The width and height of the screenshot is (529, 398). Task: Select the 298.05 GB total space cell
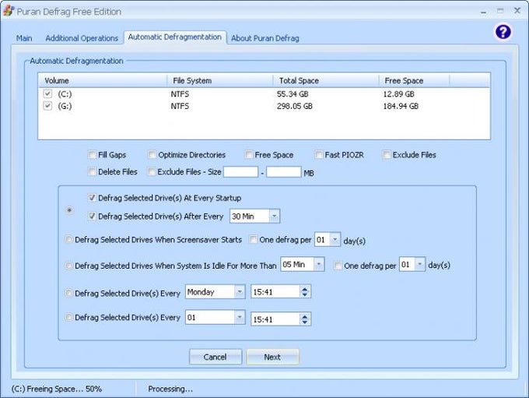(295, 106)
